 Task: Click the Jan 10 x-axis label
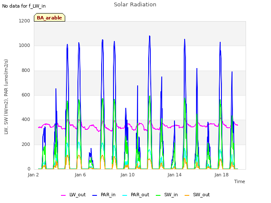(x=127, y=175)
